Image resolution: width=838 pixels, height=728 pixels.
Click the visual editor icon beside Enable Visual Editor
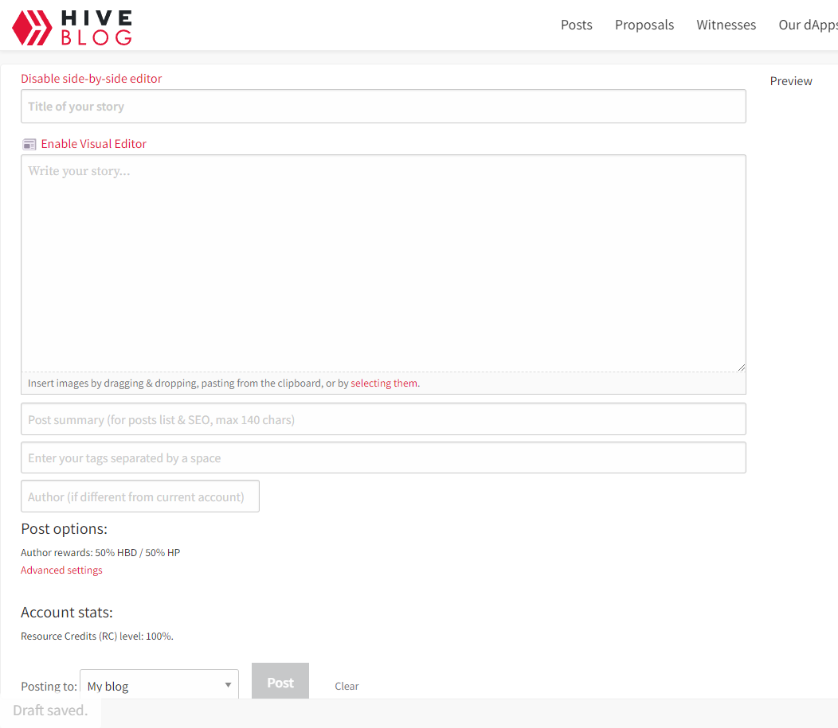click(29, 144)
